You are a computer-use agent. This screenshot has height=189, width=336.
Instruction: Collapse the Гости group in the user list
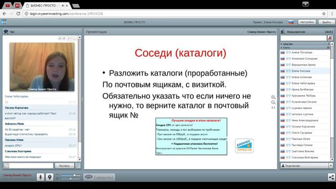[305, 47]
